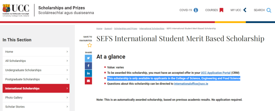Open the UCC Application Portal link
The width and height of the screenshot is (275, 111).
point(216,73)
